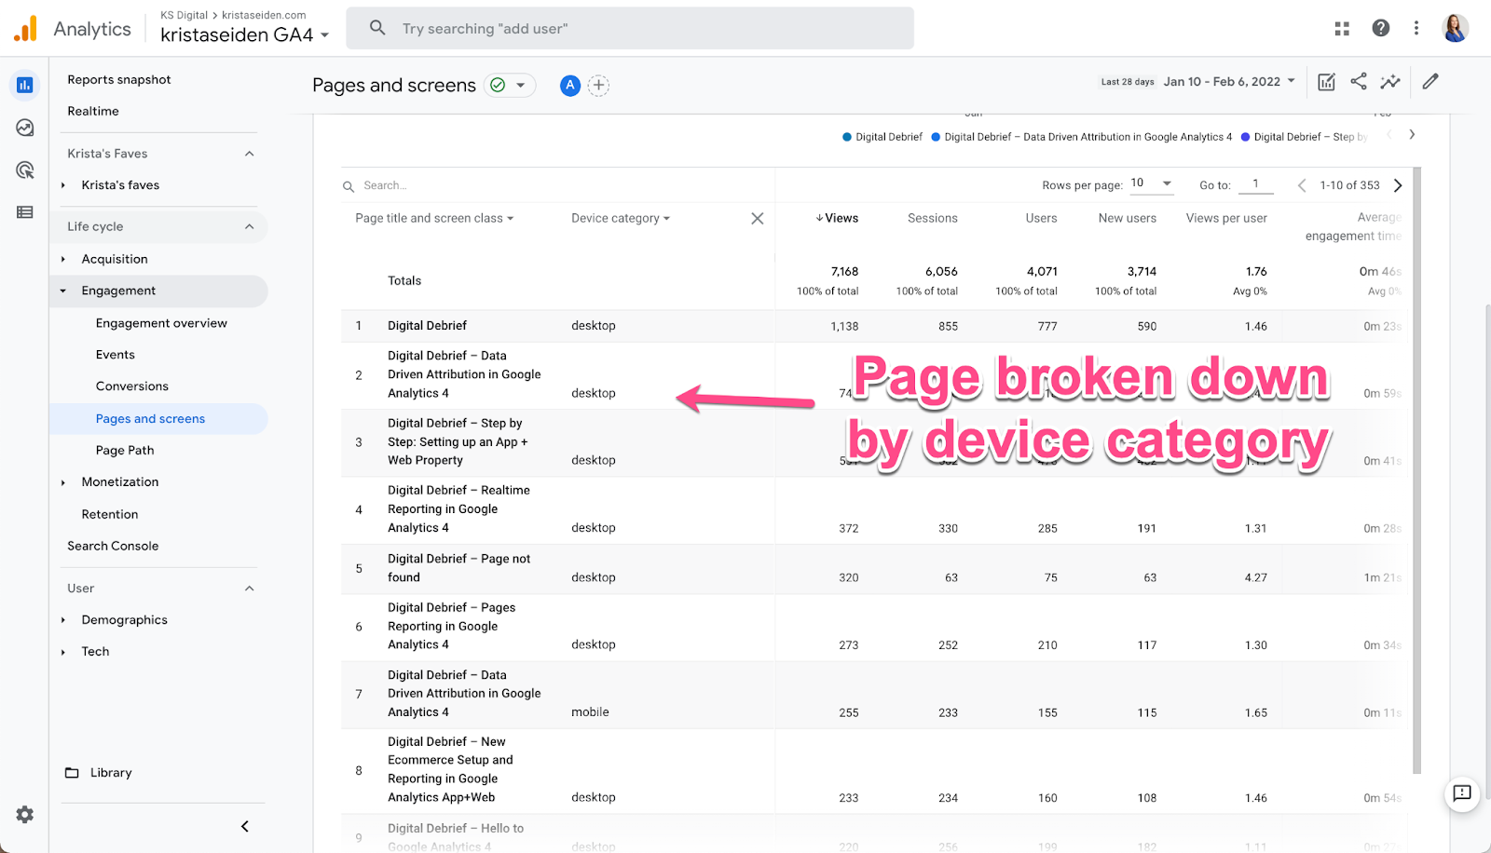Toggle Data Driven Attribution legend series dot
Viewport: 1491px width, 853px height.
(936, 137)
